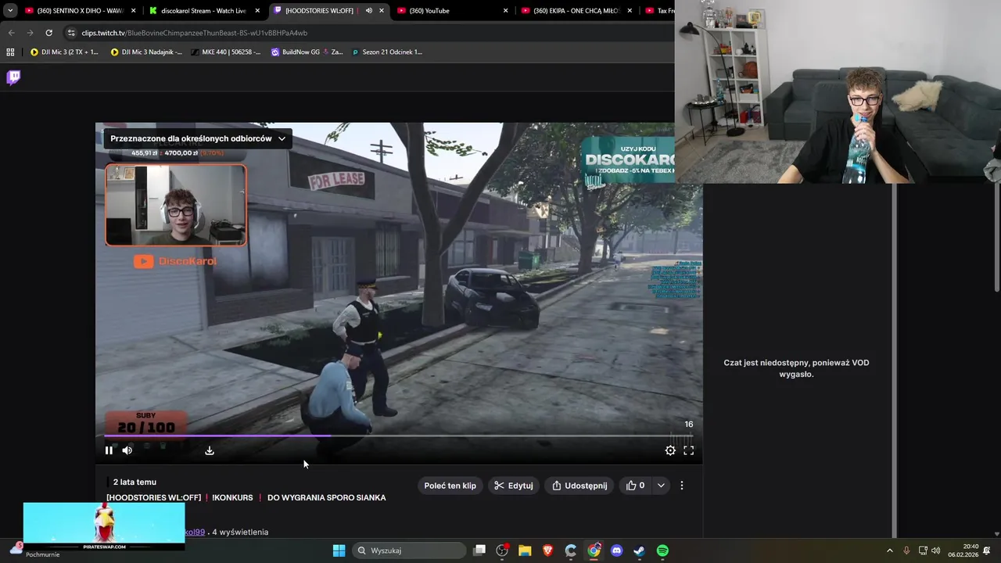
Task: Click the clips.twitch.tv address bar
Action: [x=368, y=33]
